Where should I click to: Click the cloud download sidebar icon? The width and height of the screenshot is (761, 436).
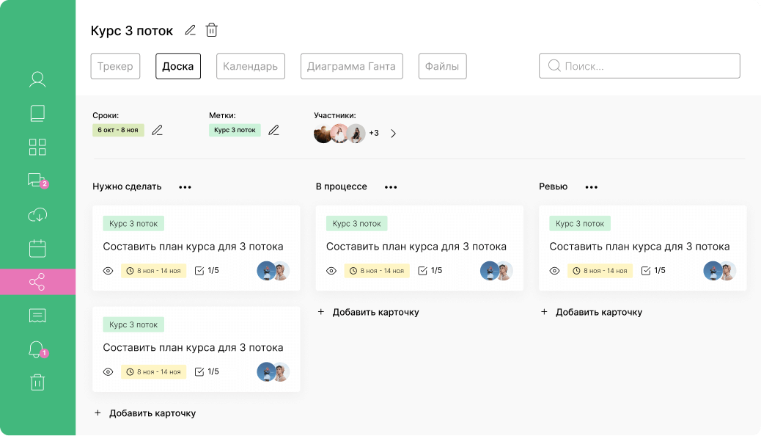37,214
